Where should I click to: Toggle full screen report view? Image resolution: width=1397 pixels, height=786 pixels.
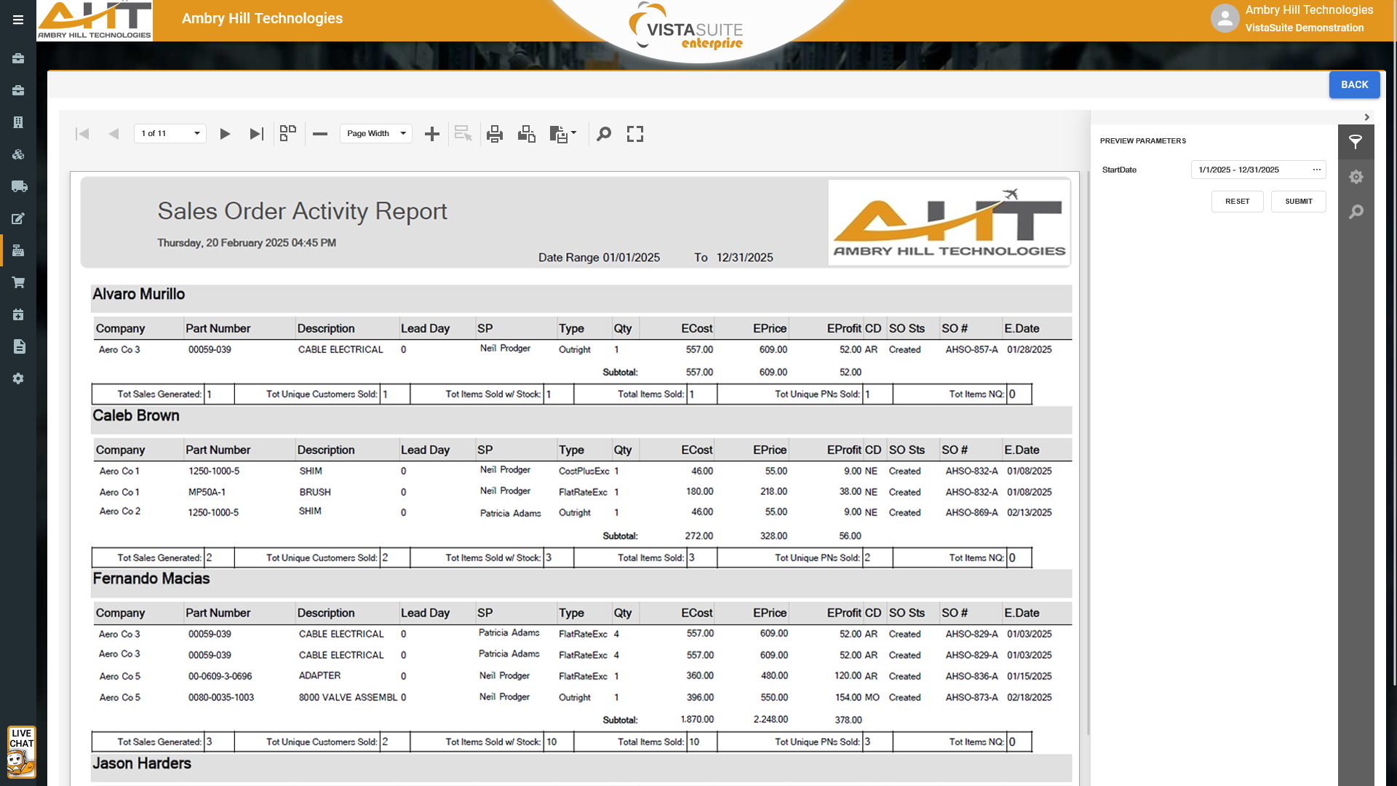coord(635,134)
